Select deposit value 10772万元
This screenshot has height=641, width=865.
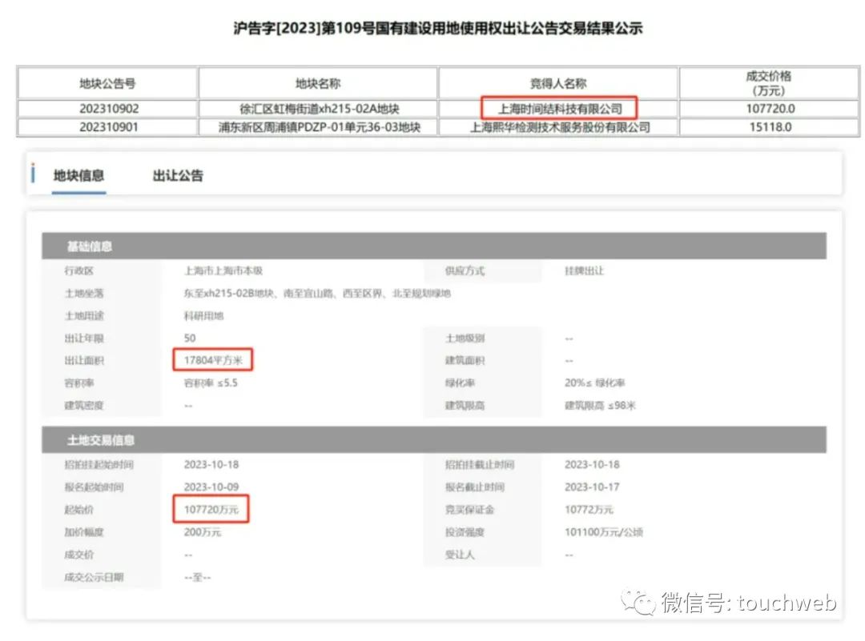coord(589,509)
